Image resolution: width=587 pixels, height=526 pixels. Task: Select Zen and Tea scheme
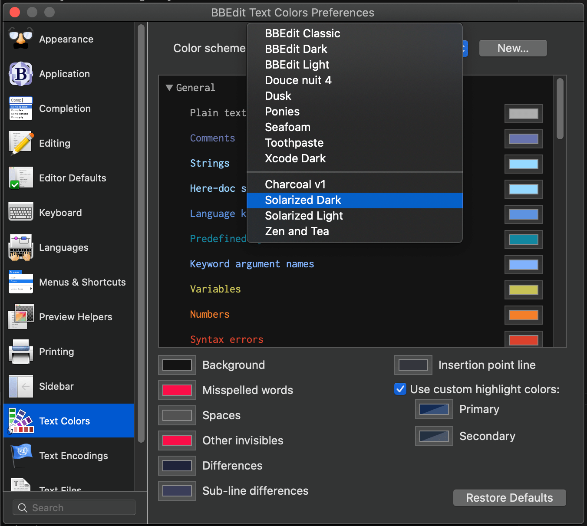[297, 231]
